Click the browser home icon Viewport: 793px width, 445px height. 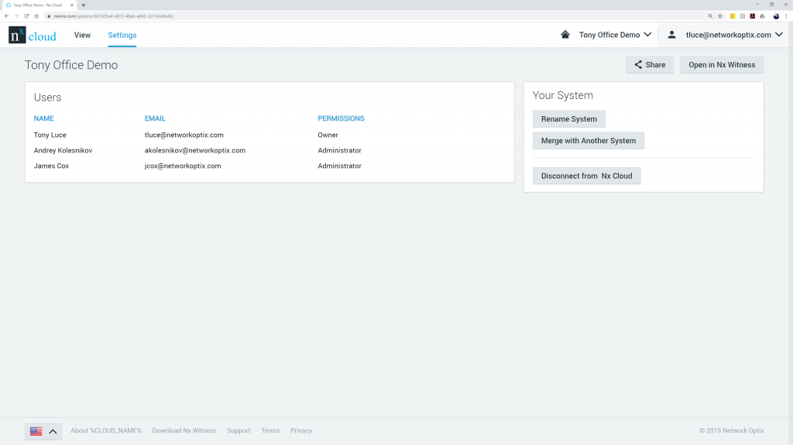click(36, 15)
